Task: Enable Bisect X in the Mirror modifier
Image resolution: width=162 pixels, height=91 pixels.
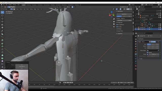Action: pos(149,46)
